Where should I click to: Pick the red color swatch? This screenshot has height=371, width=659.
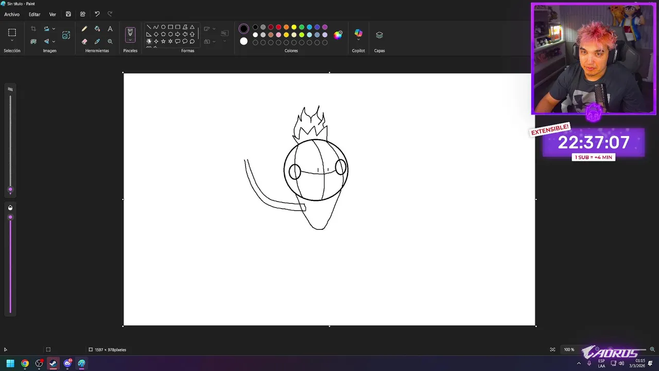pos(279,27)
